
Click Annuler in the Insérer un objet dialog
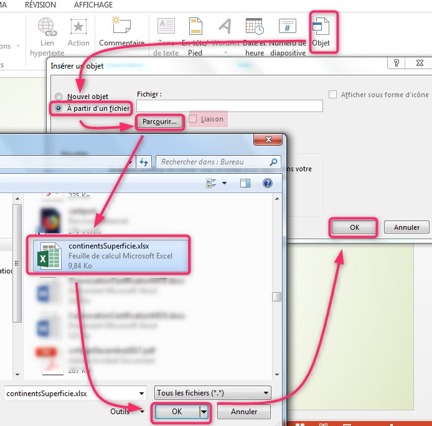pos(406,227)
